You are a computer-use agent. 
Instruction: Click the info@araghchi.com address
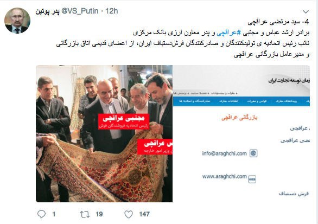pos(224,153)
